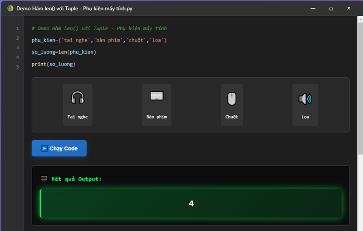This screenshot has width=363, height=231.
Task: Click the speaker icon above Loa
Action: pyautogui.click(x=305, y=98)
